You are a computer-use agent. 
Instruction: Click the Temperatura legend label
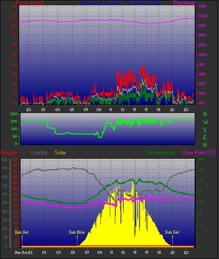pyautogui.click(x=160, y=153)
